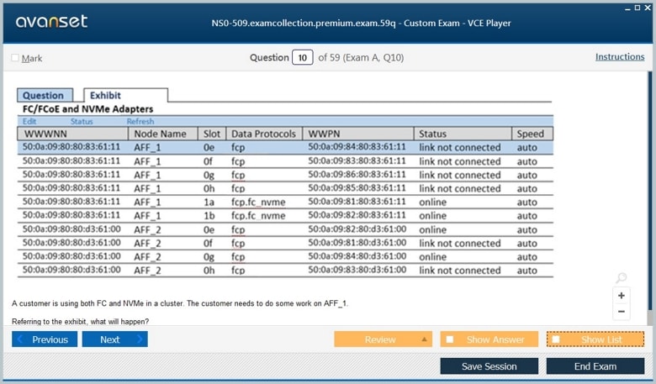Close the VCE Player window

point(648,8)
